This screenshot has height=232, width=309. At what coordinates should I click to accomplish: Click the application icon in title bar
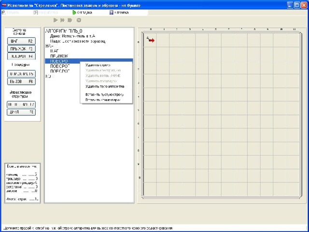(x=4, y=5)
